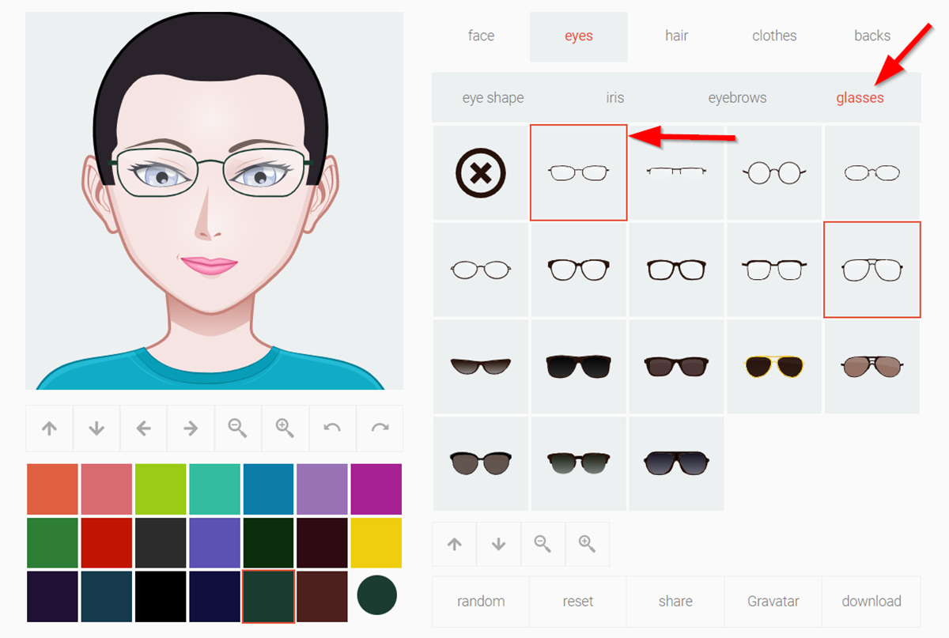Screen dimensions: 949x638
Task: Shift the avatar right using the right arrow
Action: [191, 428]
